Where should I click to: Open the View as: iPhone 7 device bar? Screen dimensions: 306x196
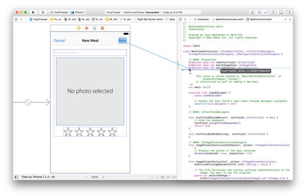[38, 177]
